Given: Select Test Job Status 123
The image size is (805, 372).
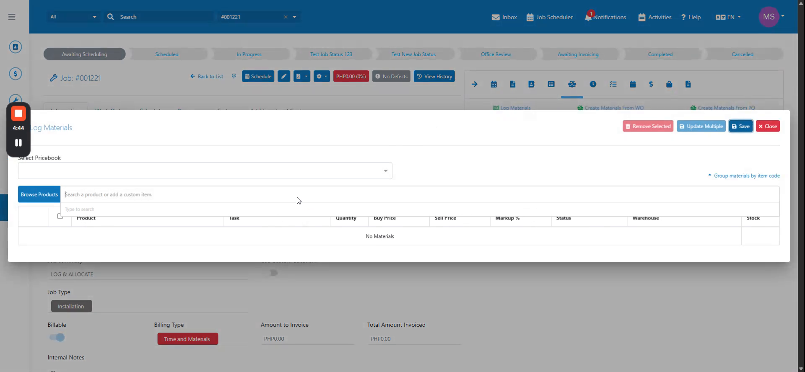Looking at the screenshot, I should (x=331, y=54).
